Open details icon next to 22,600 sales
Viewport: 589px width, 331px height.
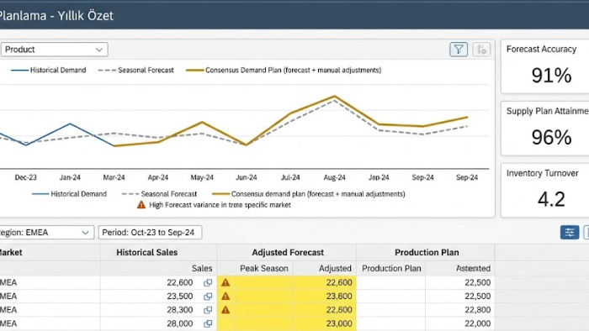coord(208,283)
